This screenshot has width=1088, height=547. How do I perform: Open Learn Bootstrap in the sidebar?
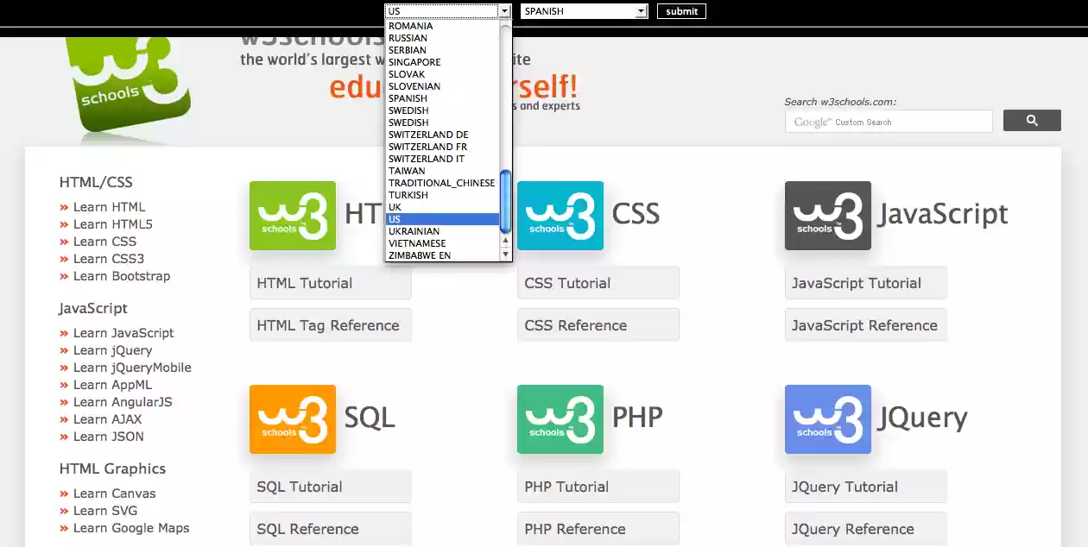(x=123, y=275)
